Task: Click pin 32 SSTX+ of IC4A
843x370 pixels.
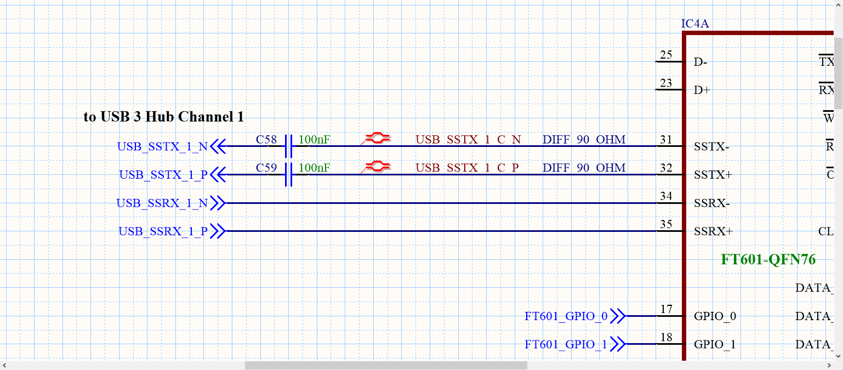Action: [669, 175]
